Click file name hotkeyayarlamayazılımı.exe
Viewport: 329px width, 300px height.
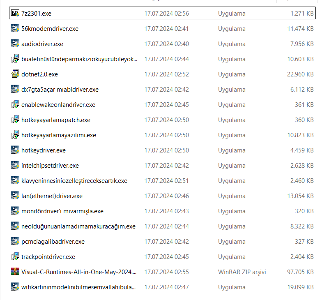[x=59, y=135]
